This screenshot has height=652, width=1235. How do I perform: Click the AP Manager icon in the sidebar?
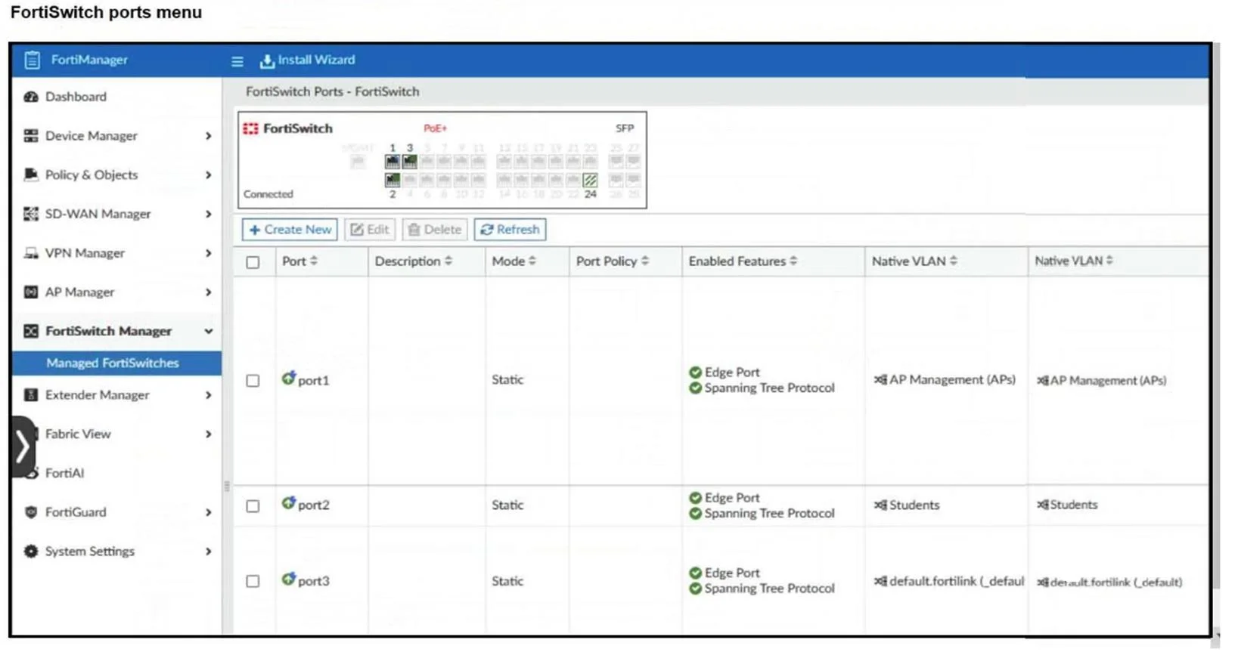point(31,292)
